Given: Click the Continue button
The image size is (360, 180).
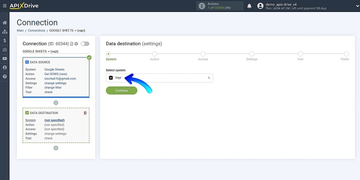Looking at the screenshot, I should tap(121, 90).
